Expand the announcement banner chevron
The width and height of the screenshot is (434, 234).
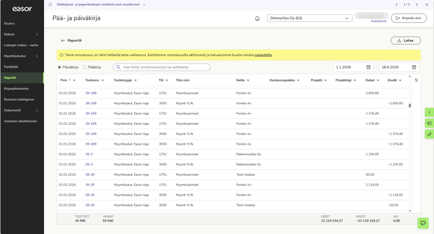point(144,5)
